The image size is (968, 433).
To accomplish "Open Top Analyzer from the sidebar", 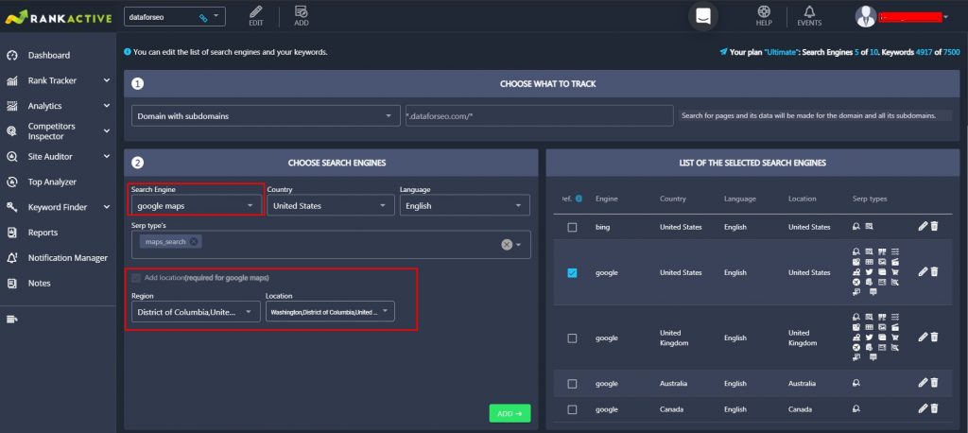I will point(52,182).
